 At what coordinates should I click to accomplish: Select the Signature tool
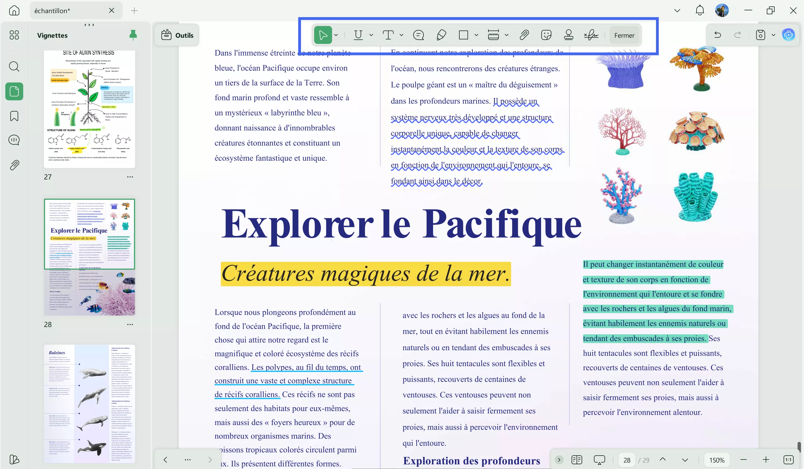(591, 35)
